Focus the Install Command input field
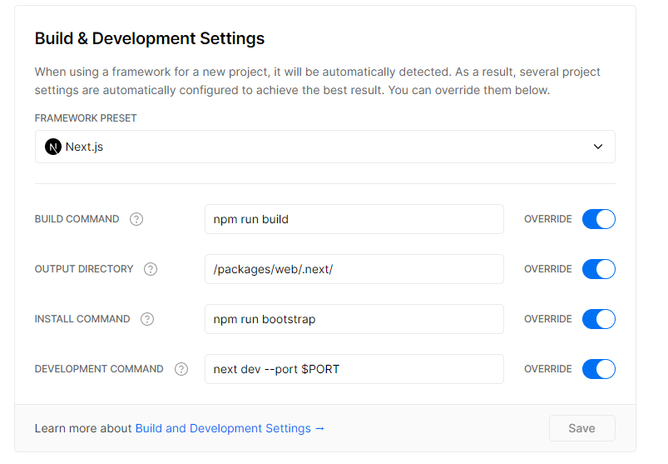 [x=354, y=319]
